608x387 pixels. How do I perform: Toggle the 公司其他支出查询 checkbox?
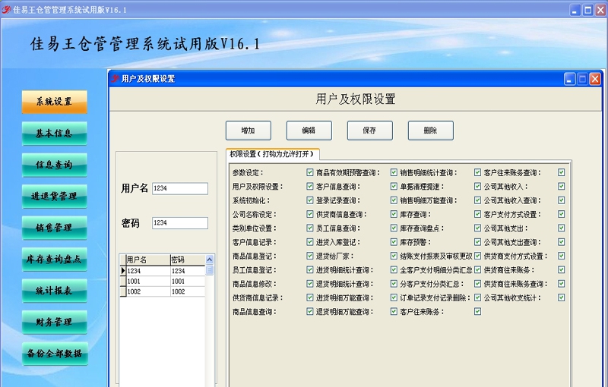[x=561, y=242]
